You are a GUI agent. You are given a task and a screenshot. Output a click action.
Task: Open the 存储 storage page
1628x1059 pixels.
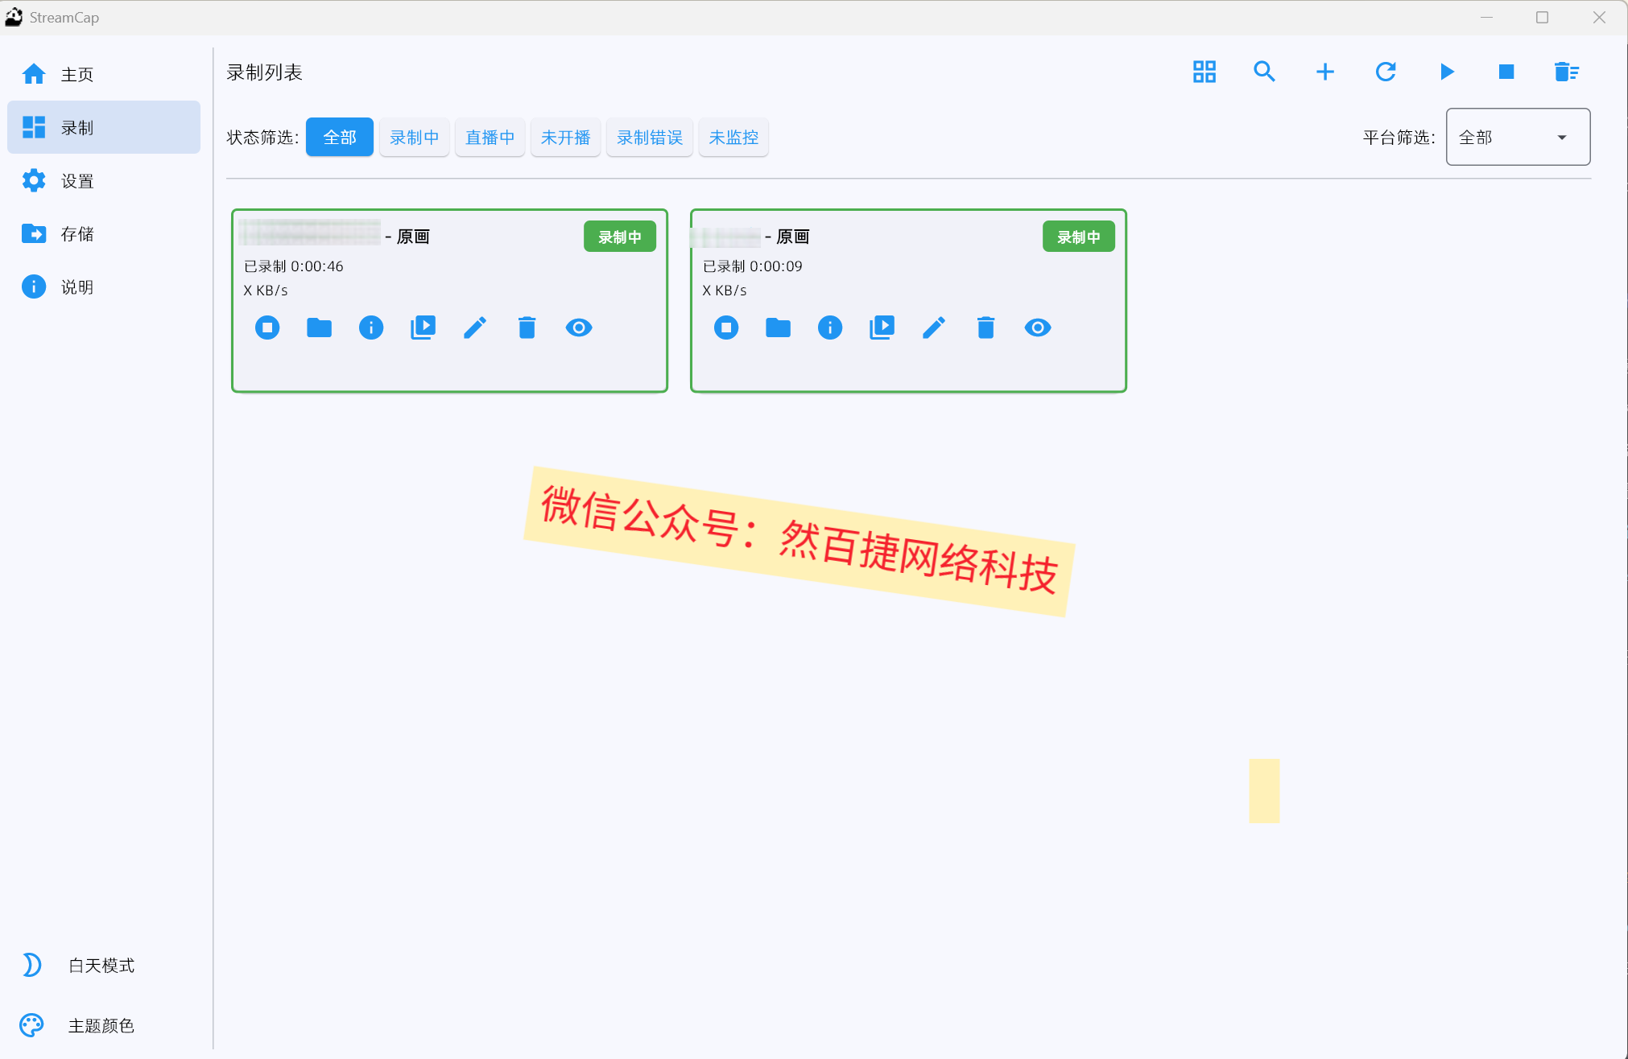[x=76, y=233]
